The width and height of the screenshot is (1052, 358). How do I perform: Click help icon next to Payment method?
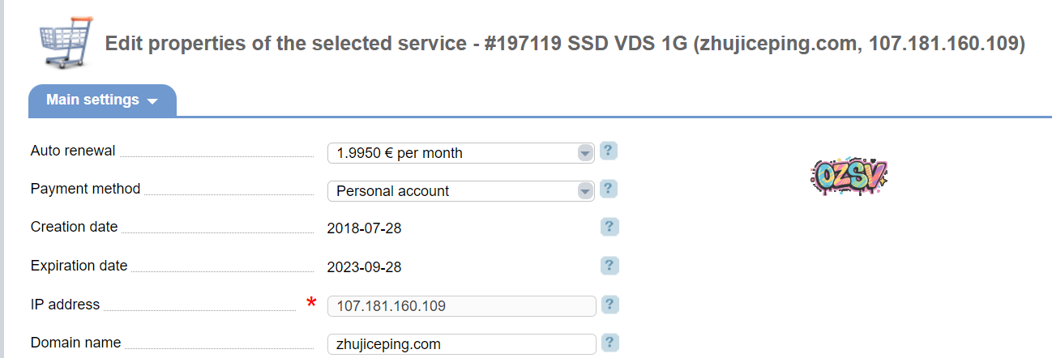pos(609,189)
